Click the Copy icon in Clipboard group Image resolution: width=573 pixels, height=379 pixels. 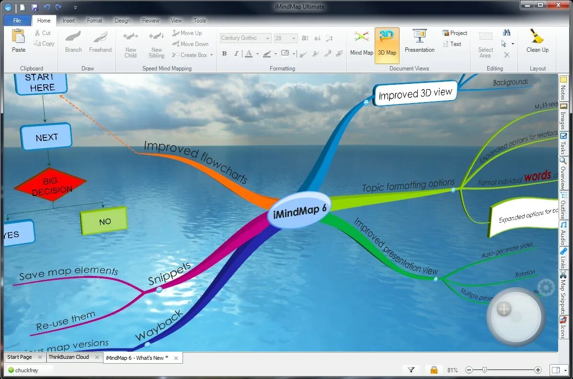coord(37,43)
